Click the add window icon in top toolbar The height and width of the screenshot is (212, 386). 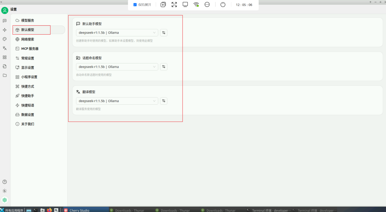[x=163, y=5]
